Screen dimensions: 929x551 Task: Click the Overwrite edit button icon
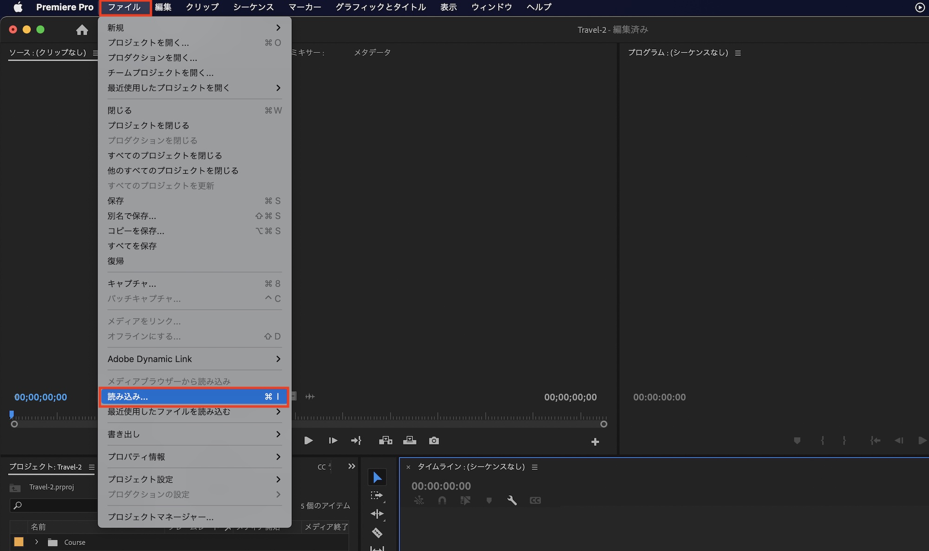(409, 440)
